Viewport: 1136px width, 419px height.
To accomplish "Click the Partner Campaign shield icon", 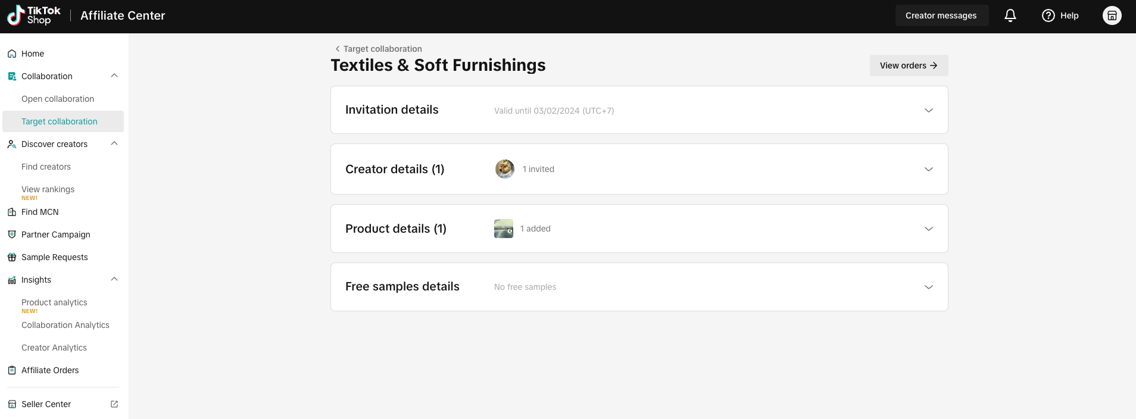I will point(12,234).
